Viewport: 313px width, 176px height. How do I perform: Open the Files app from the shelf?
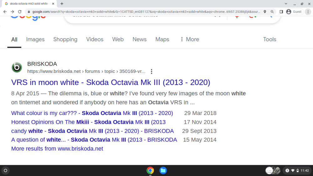(x=163, y=171)
